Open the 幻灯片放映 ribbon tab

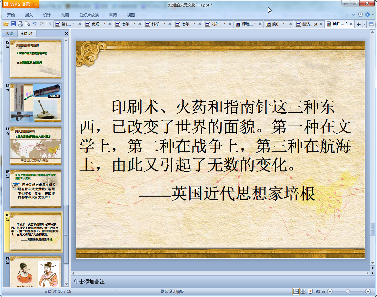click(89, 15)
